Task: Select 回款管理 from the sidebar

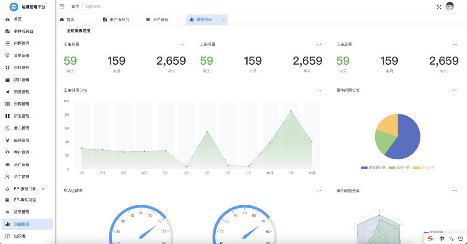Action: pos(21,140)
